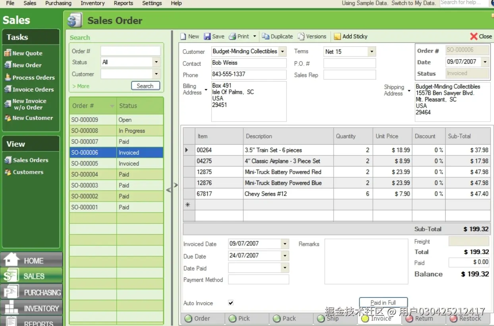Click Paid in Full button
This screenshot has width=494, height=326.
[383, 303]
